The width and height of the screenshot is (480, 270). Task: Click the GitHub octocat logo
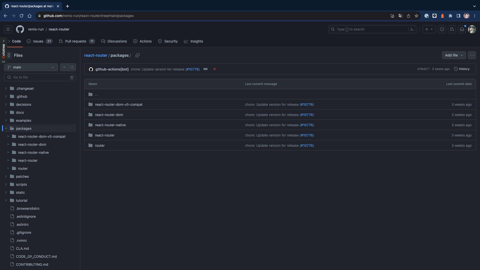pyautogui.click(x=20, y=29)
